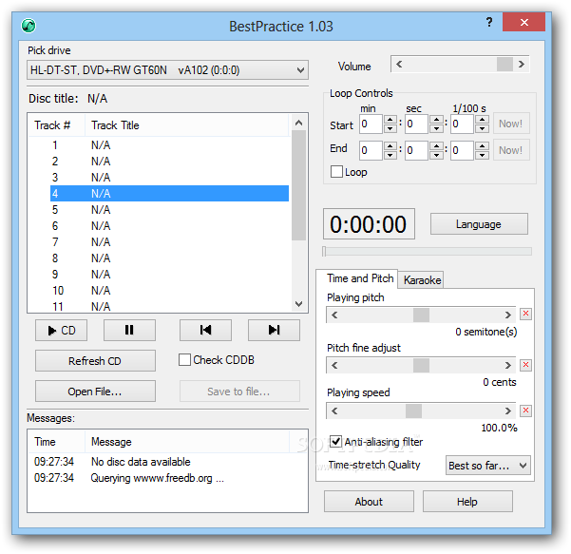Click the Playing speed slider thumb

[x=413, y=411]
